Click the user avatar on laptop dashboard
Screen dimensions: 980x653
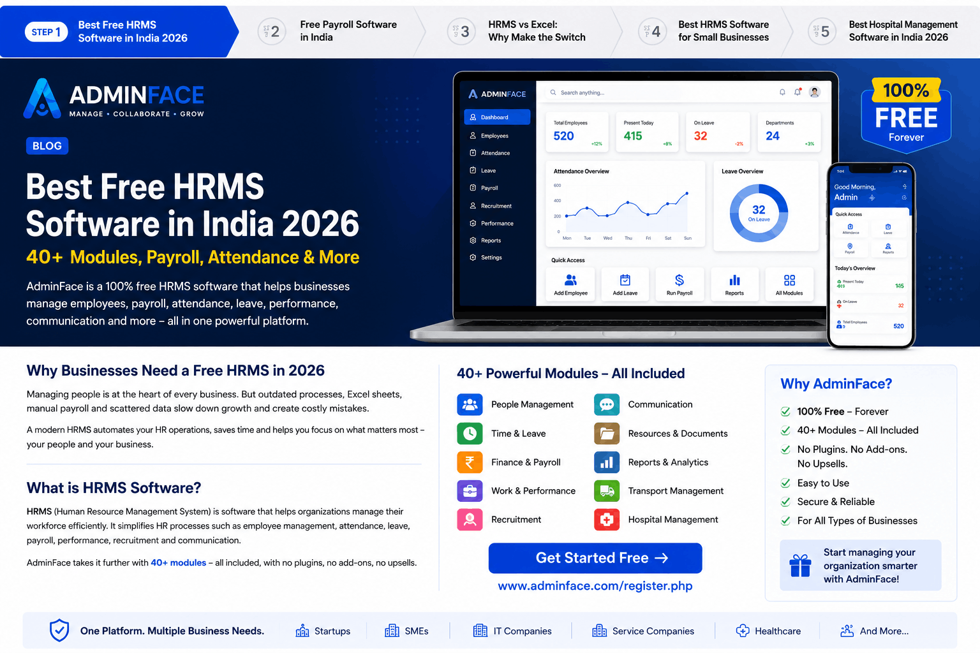815,92
